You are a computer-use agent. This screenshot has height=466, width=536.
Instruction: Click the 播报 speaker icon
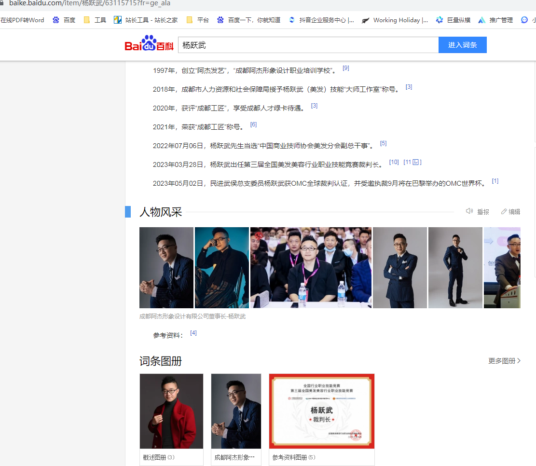point(469,211)
